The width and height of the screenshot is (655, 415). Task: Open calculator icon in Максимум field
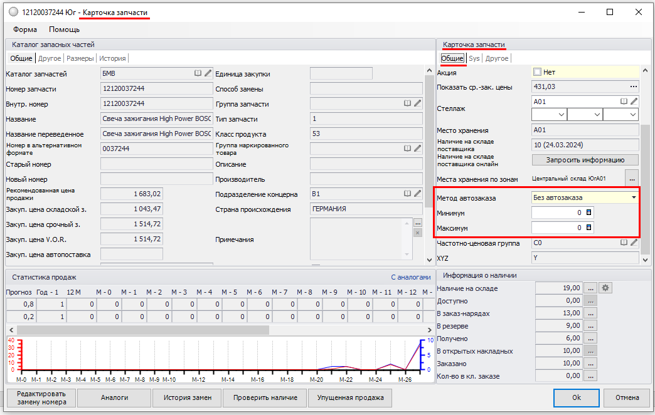click(588, 228)
